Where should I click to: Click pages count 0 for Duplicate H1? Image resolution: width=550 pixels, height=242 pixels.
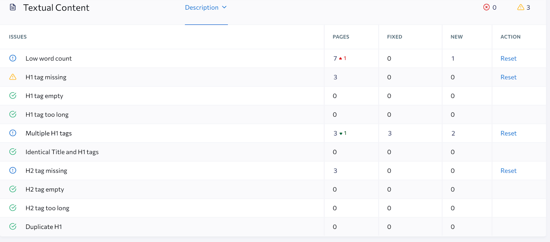[x=335, y=227]
